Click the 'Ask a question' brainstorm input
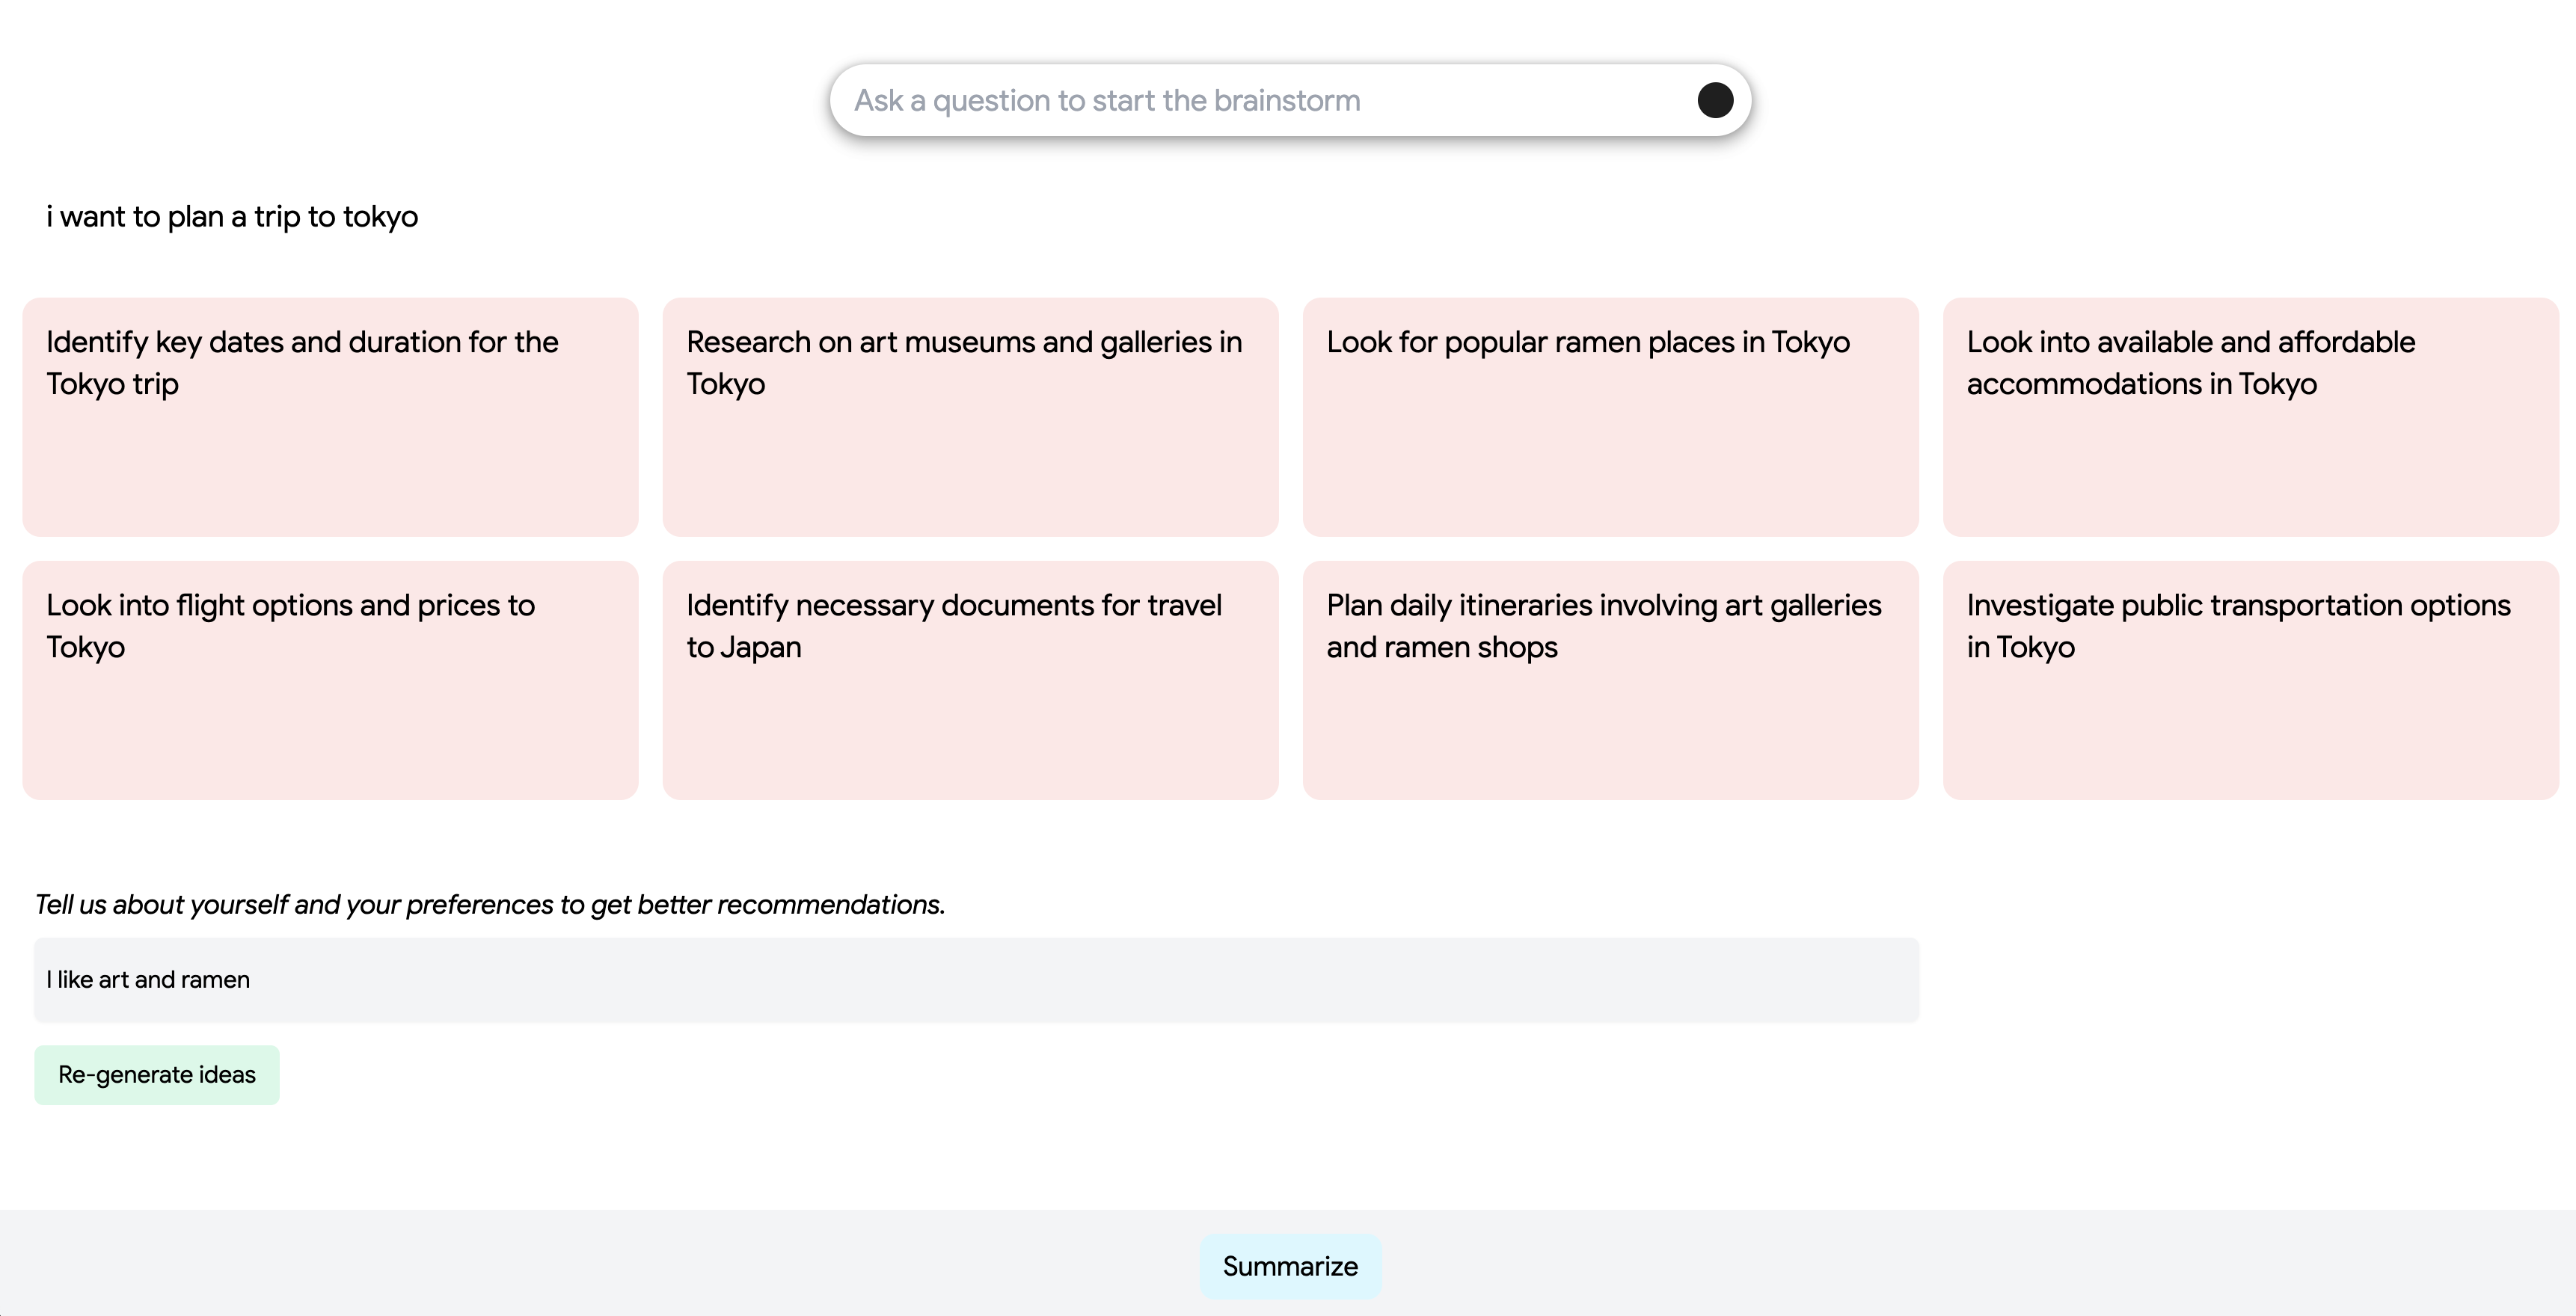Viewport: 2576px width, 1316px height. [x=1260, y=100]
